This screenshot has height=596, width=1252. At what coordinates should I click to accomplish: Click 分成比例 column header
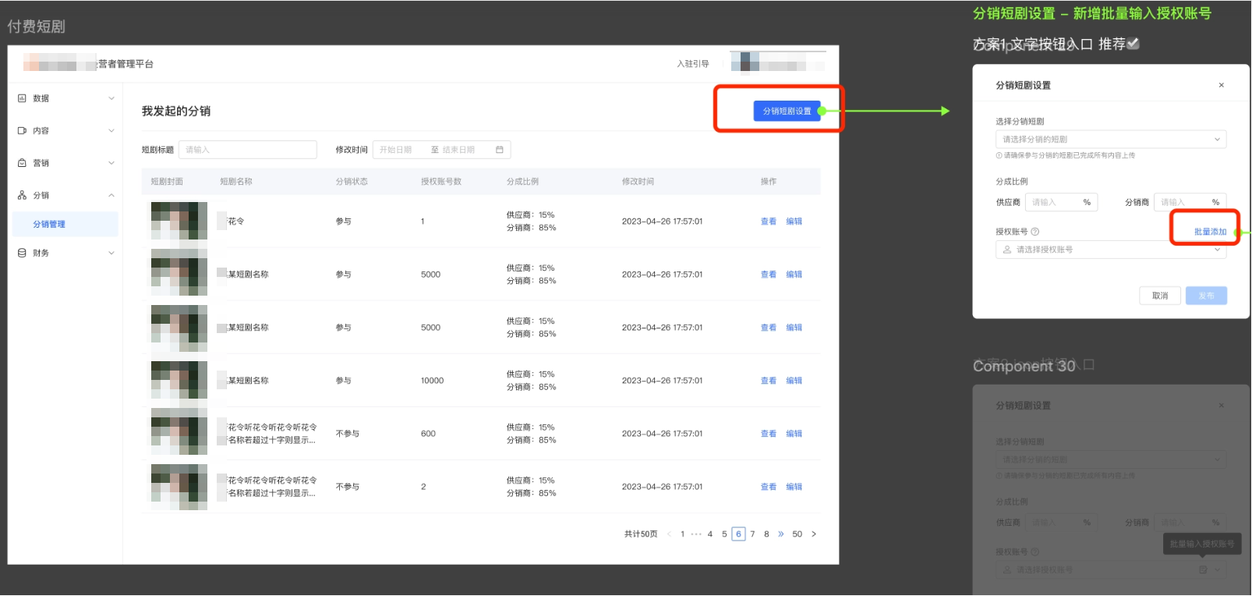point(522,182)
